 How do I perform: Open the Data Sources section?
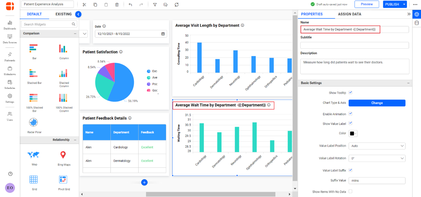pyautogui.click(x=9, y=38)
